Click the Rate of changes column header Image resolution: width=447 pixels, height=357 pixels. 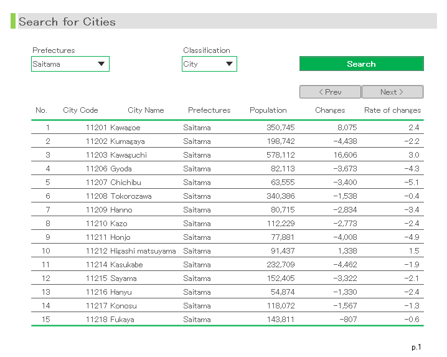[x=392, y=110]
